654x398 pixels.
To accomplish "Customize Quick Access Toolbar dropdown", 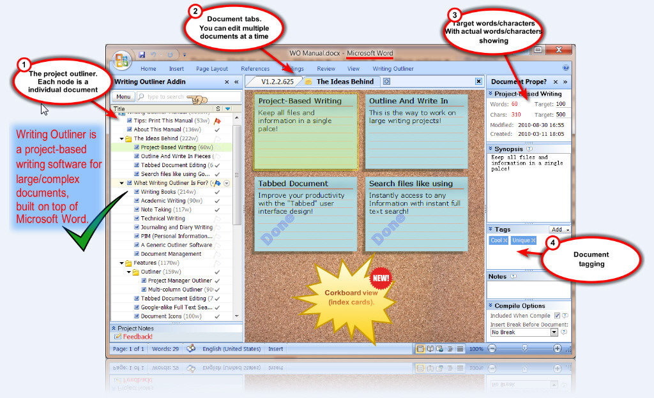I will click(185, 55).
